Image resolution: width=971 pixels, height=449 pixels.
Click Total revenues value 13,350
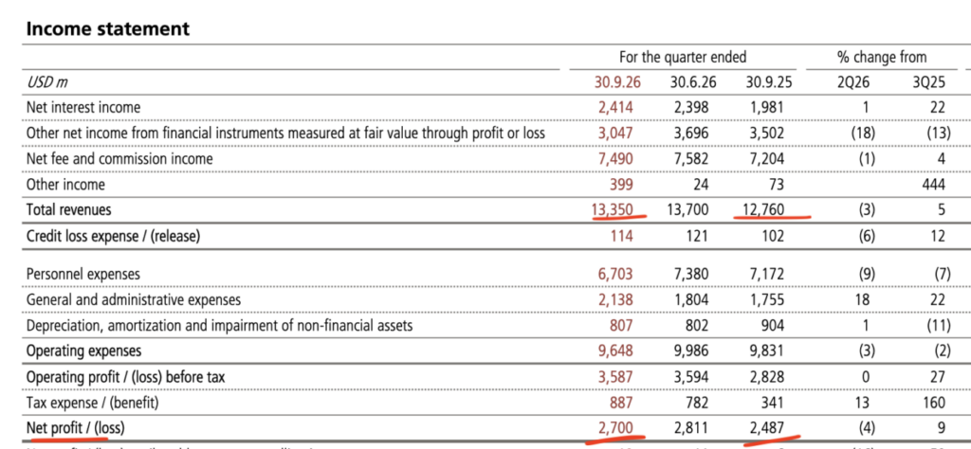[x=613, y=209]
